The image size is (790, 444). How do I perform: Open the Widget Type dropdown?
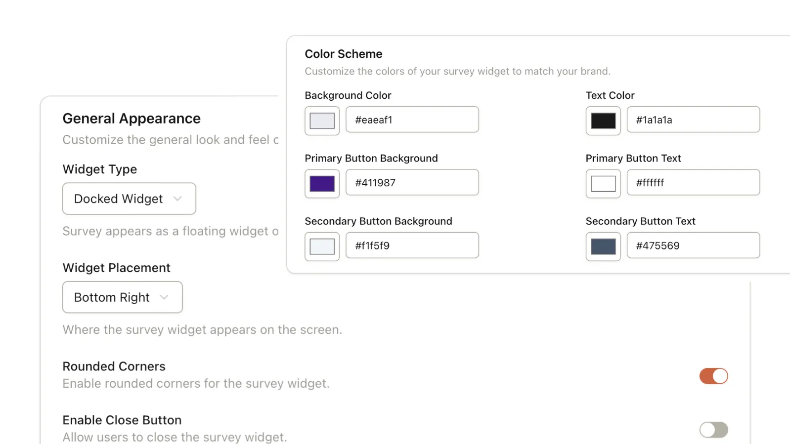129,199
